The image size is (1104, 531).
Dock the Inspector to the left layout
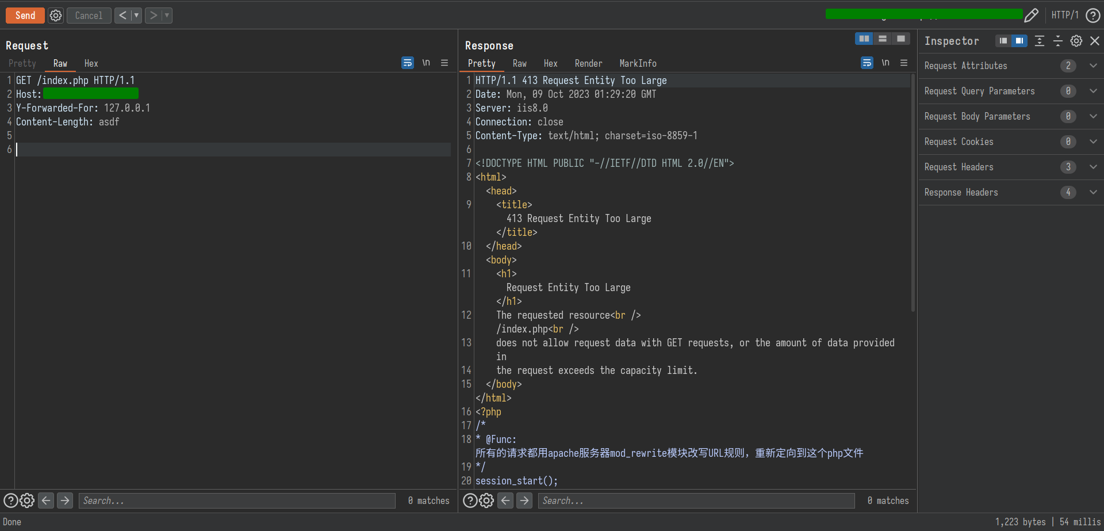pos(1003,41)
